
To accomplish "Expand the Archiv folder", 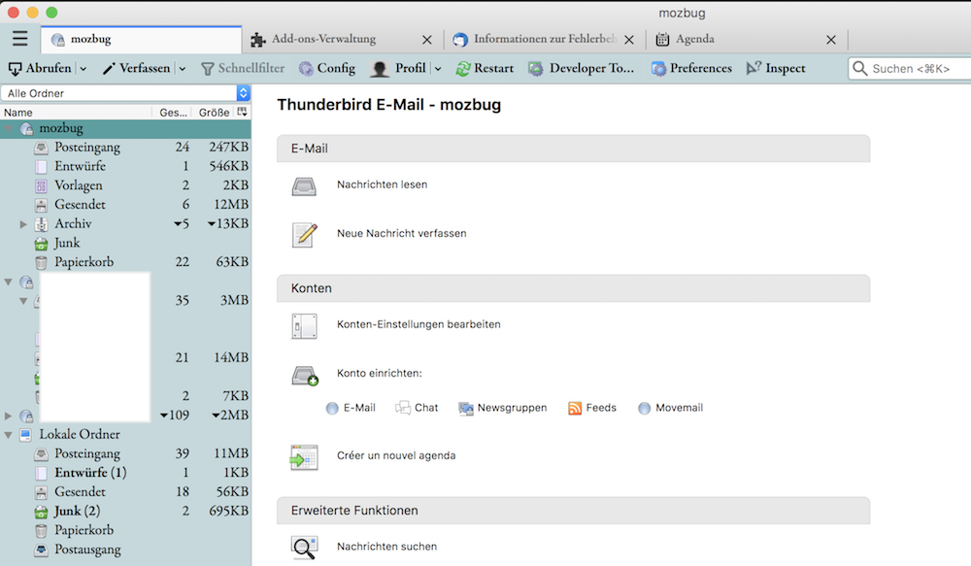I will click(x=23, y=224).
